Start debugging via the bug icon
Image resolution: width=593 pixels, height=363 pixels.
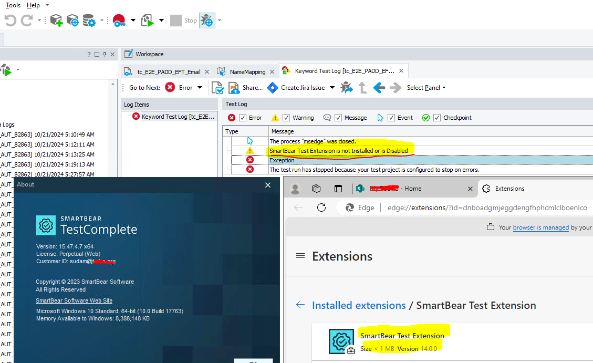206,19
